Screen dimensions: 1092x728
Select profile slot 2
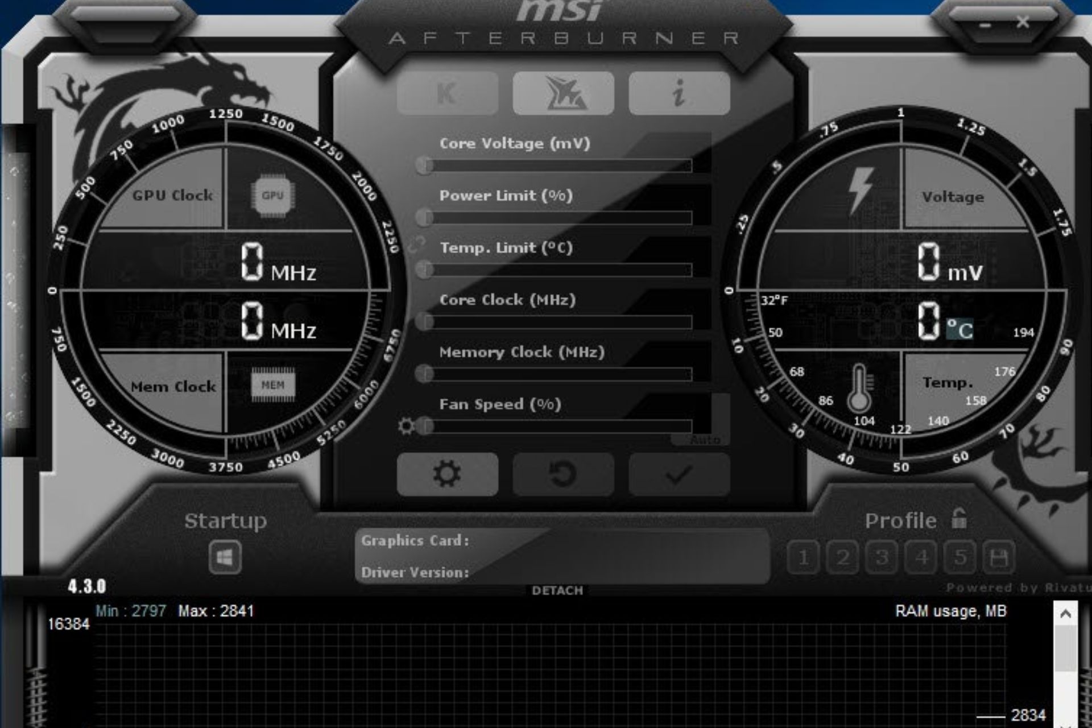tap(843, 557)
